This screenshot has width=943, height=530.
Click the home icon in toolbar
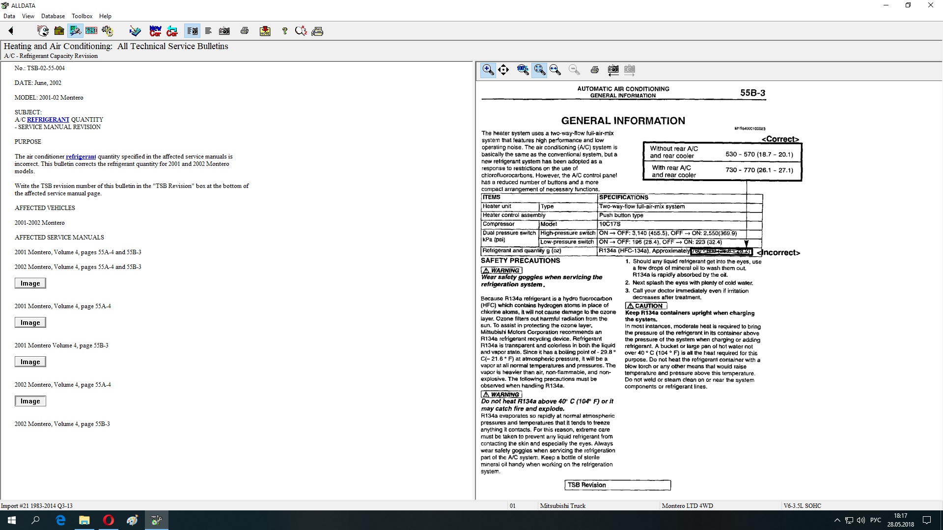tap(59, 31)
